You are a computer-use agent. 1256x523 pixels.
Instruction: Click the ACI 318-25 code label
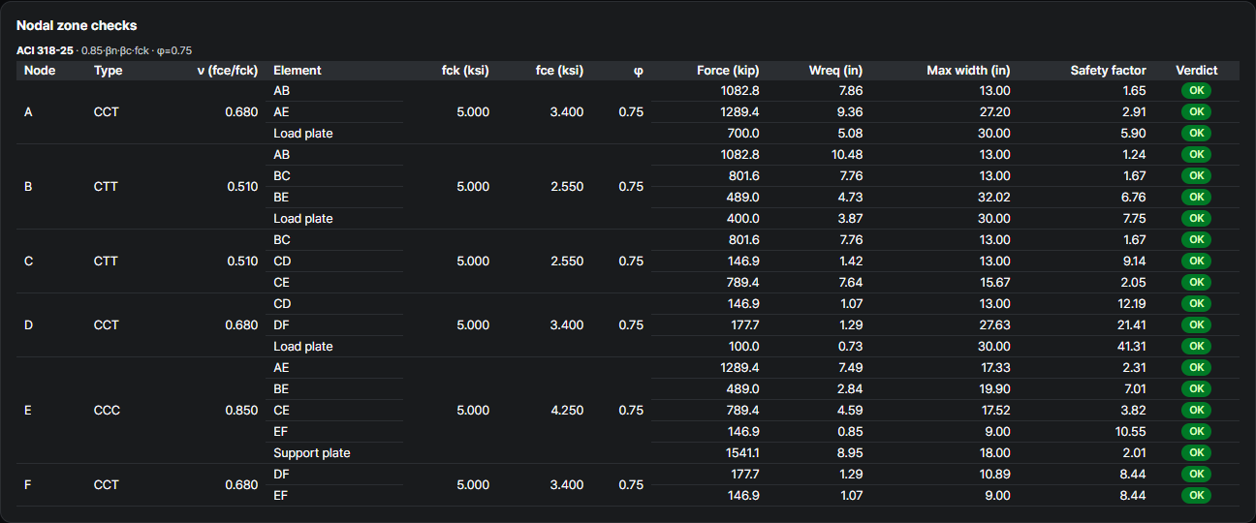(45, 50)
